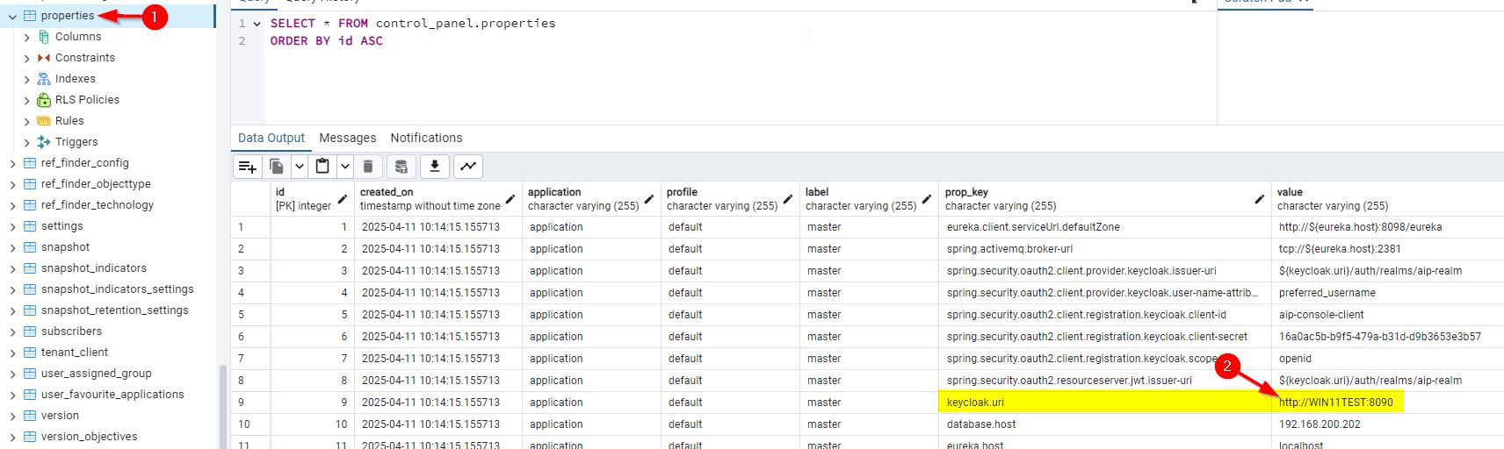
Task: Select the Data Output tab
Action: click(x=271, y=138)
